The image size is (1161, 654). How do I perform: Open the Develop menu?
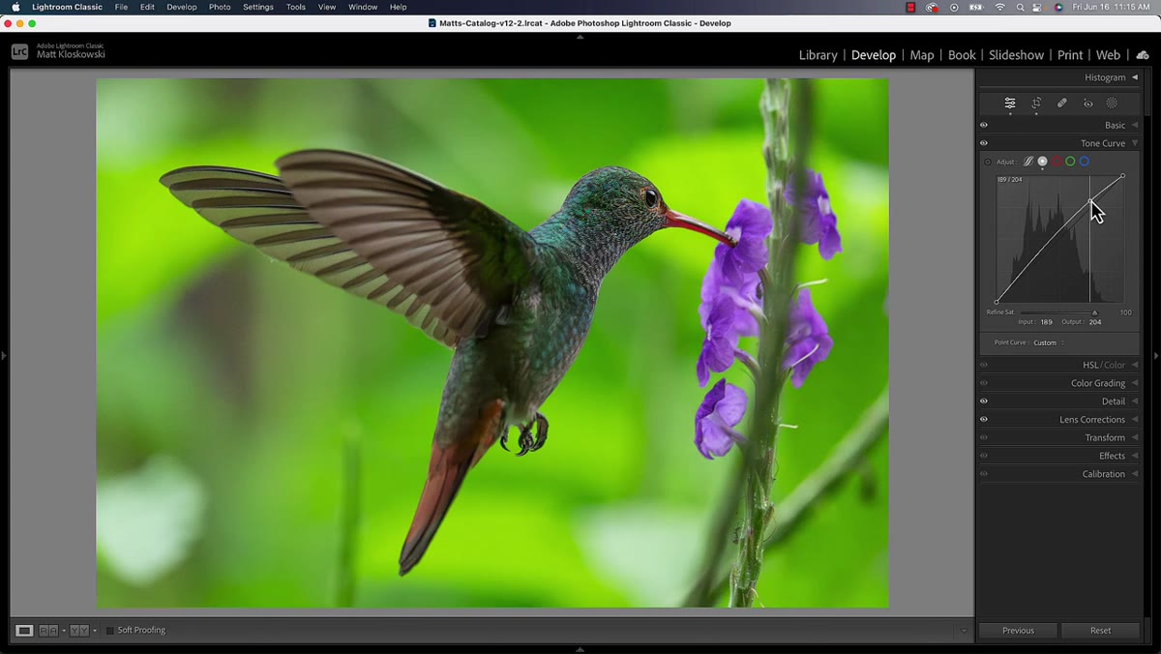tap(182, 7)
